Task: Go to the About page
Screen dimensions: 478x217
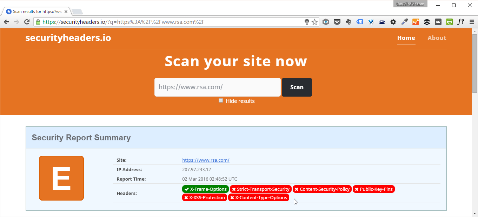Action: (x=437, y=38)
